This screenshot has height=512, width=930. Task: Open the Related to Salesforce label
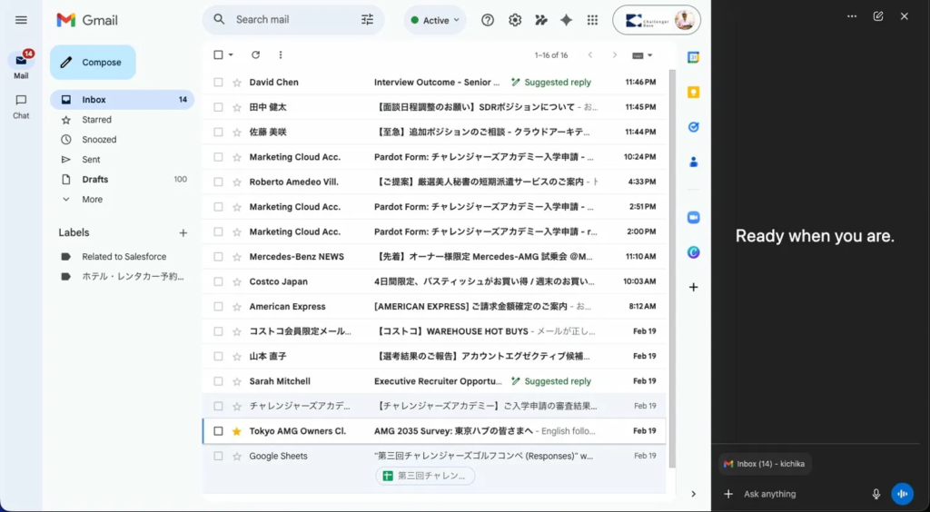coord(124,257)
